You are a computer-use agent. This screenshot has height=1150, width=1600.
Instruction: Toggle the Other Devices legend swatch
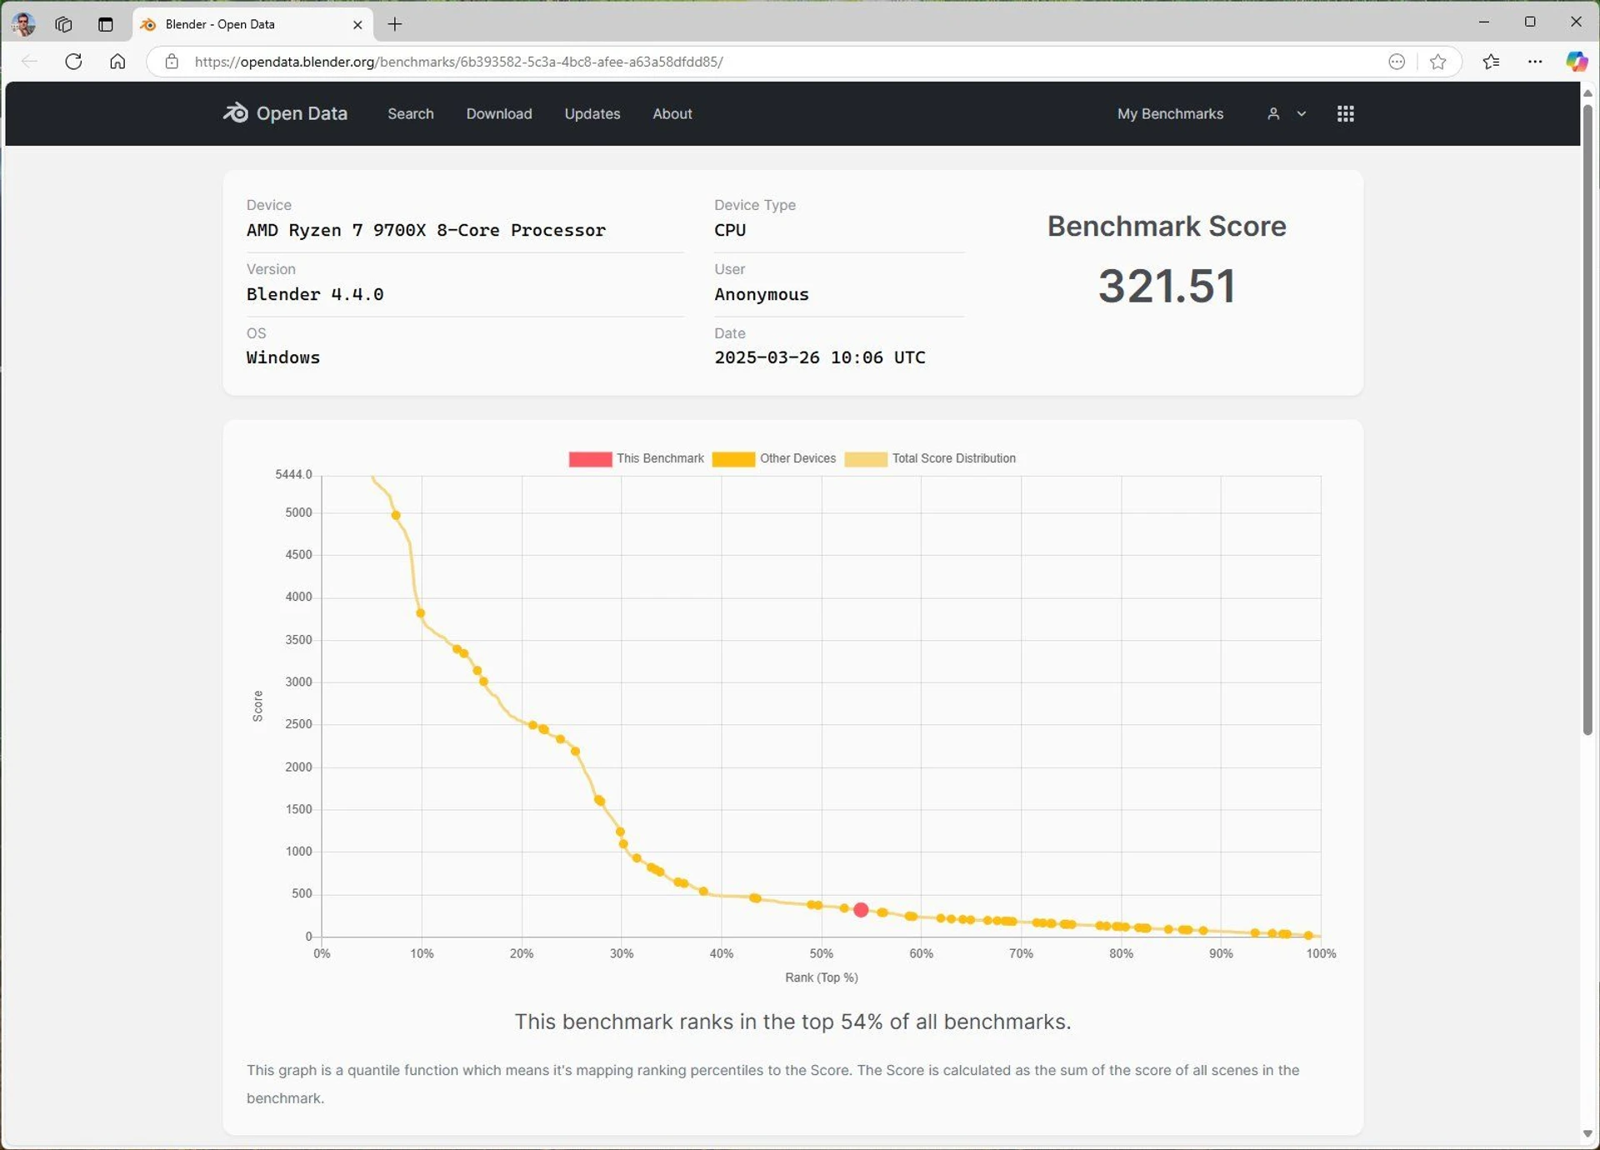(733, 459)
